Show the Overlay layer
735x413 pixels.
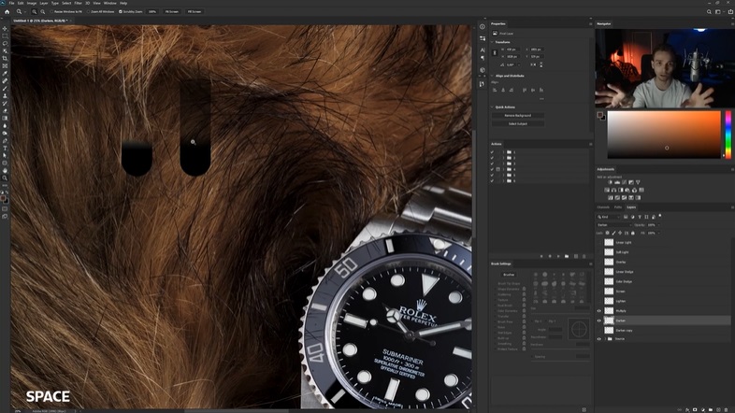pos(598,263)
